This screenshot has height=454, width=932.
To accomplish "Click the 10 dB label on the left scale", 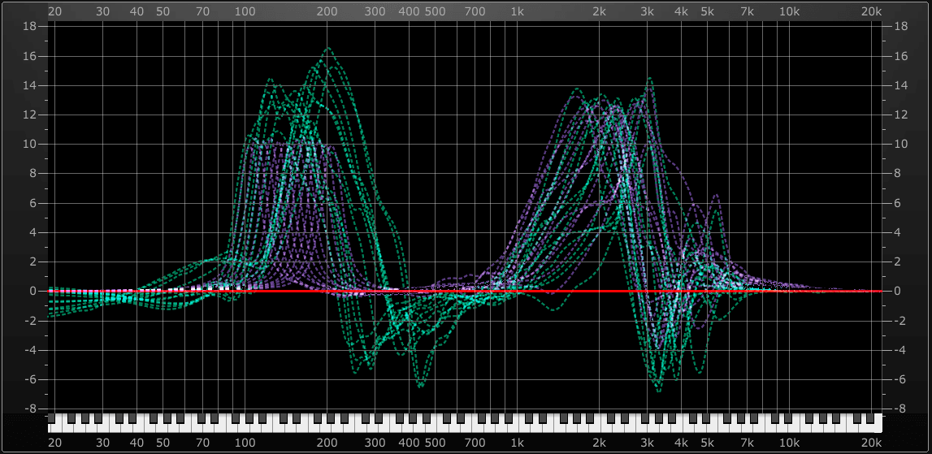I will (30, 144).
